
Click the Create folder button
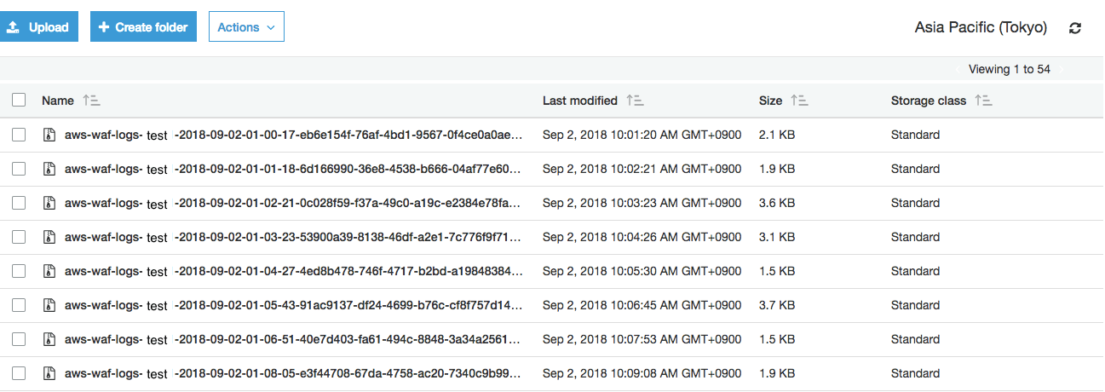tap(143, 27)
